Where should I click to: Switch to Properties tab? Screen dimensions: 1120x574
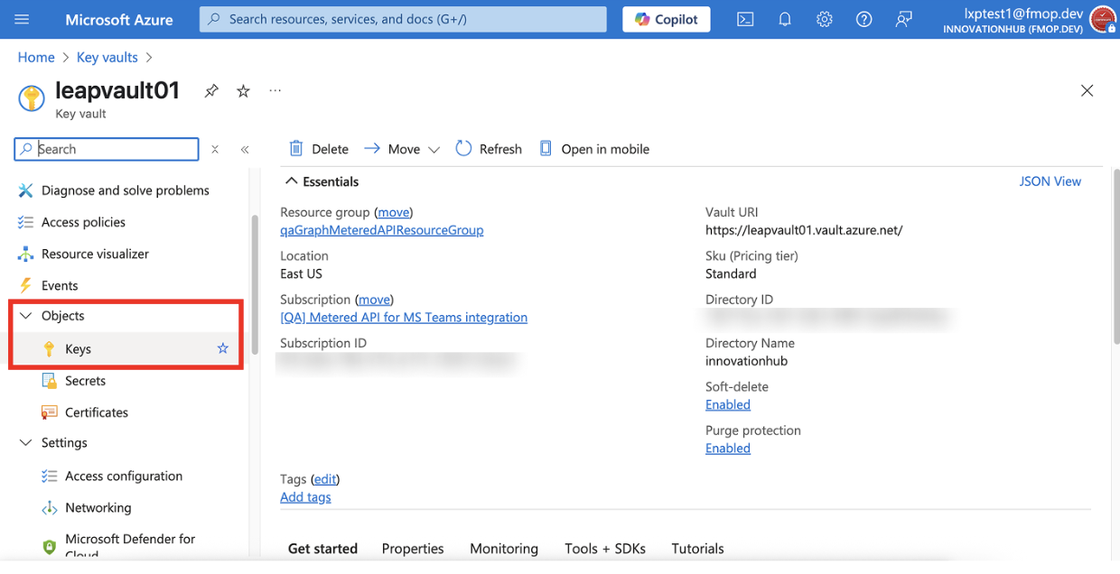pyautogui.click(x=413, y=549)
